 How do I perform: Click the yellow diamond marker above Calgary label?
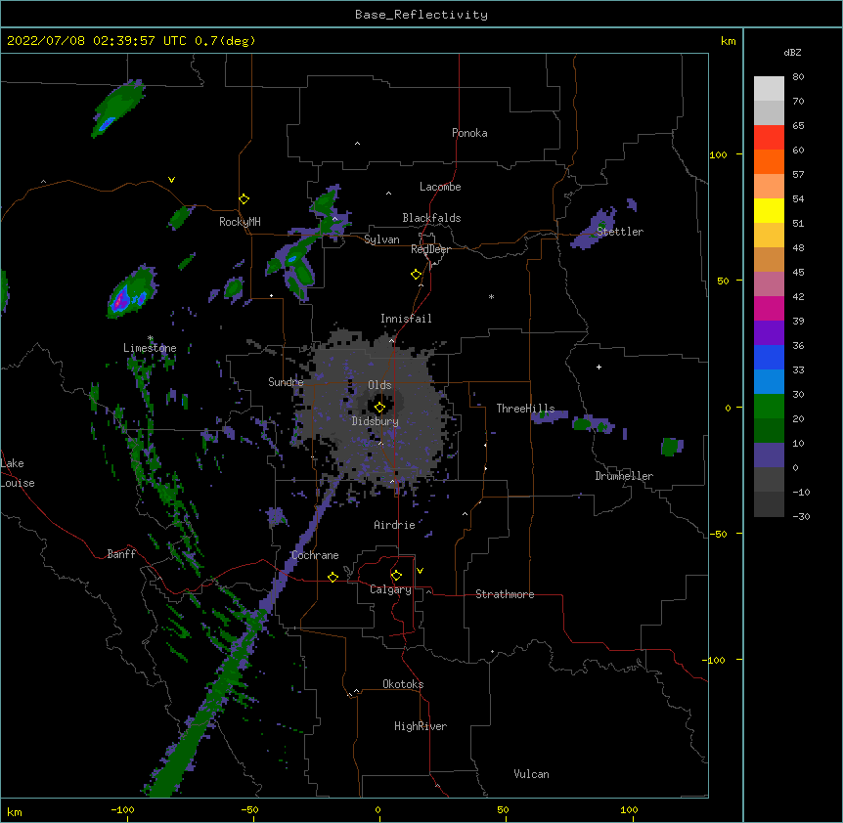click(396, 576)
